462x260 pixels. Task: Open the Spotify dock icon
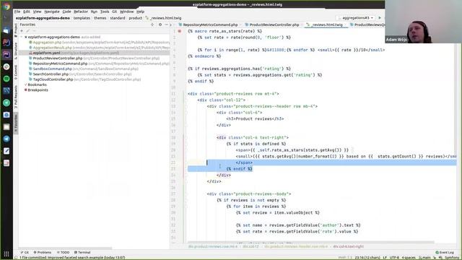[6, 79]
